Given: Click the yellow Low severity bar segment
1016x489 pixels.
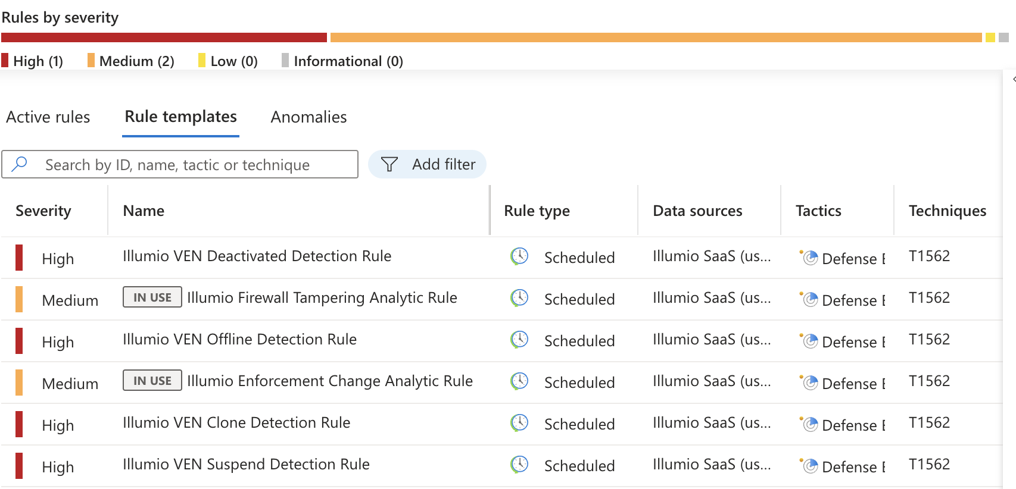Looking at the screenshot, I should (x=990, y=37).
